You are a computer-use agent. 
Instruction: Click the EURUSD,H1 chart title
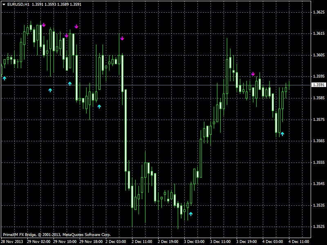pyautogui.click(x=18, y=4)
